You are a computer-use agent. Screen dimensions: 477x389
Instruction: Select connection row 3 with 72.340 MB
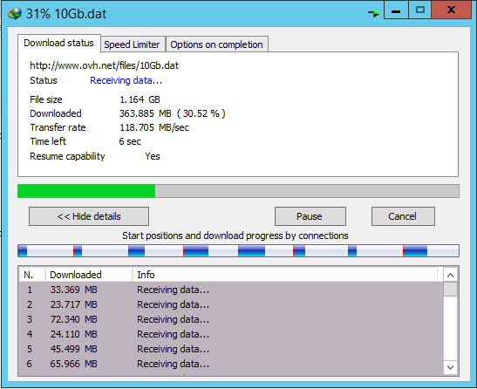(231, 319)
